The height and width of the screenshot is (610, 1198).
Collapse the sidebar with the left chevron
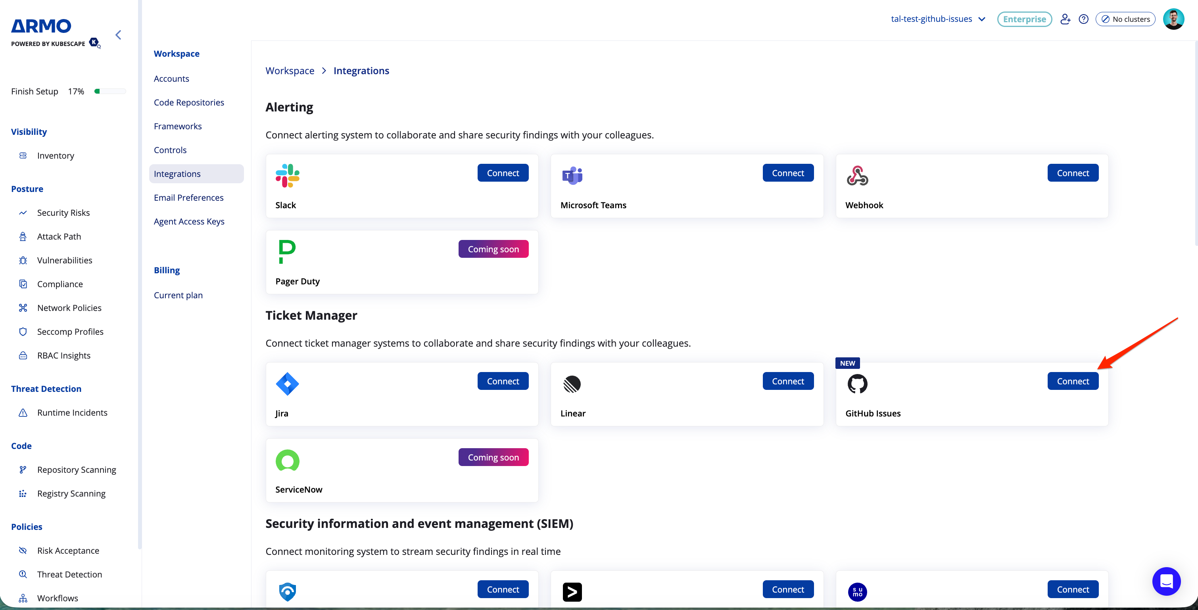(118, 35)
